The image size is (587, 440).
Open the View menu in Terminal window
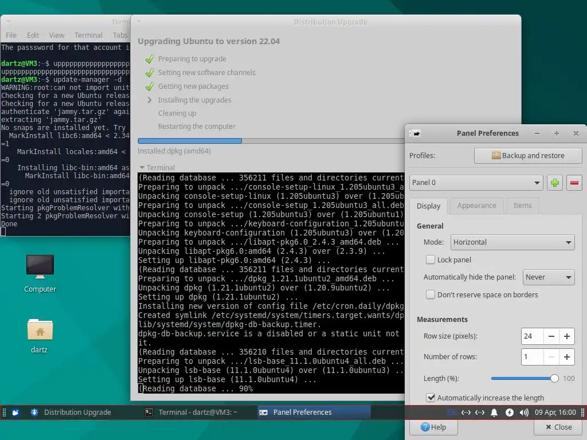pos(57,35)
